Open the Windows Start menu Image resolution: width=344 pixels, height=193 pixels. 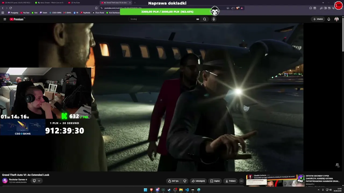pyautogui.click(x=145, y=190)
